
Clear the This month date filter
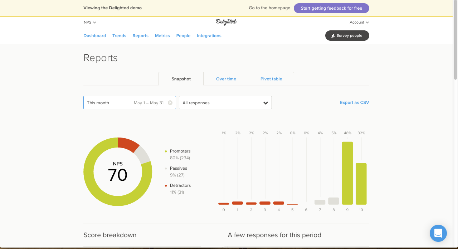170,103
